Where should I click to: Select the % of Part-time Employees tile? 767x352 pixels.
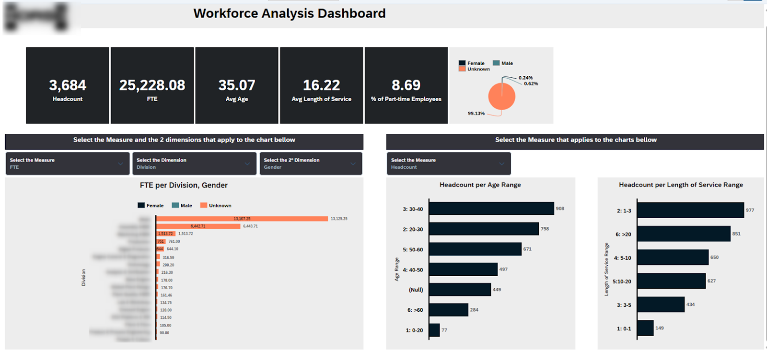406,85
